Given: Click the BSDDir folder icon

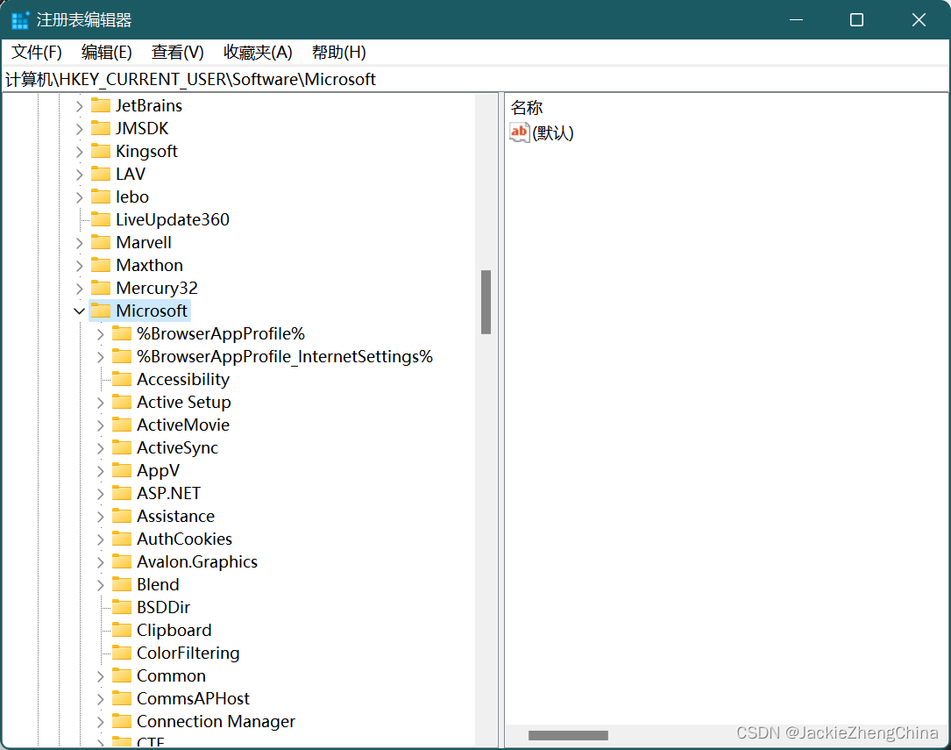Looking at the screenshot, I should [x=122, y=607].
